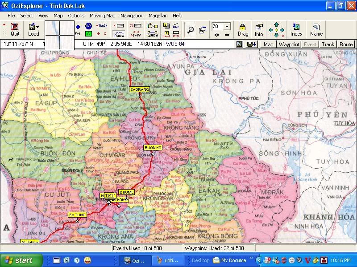
Task: Toggle the track SHOW button
Action: tap(119, 34)
